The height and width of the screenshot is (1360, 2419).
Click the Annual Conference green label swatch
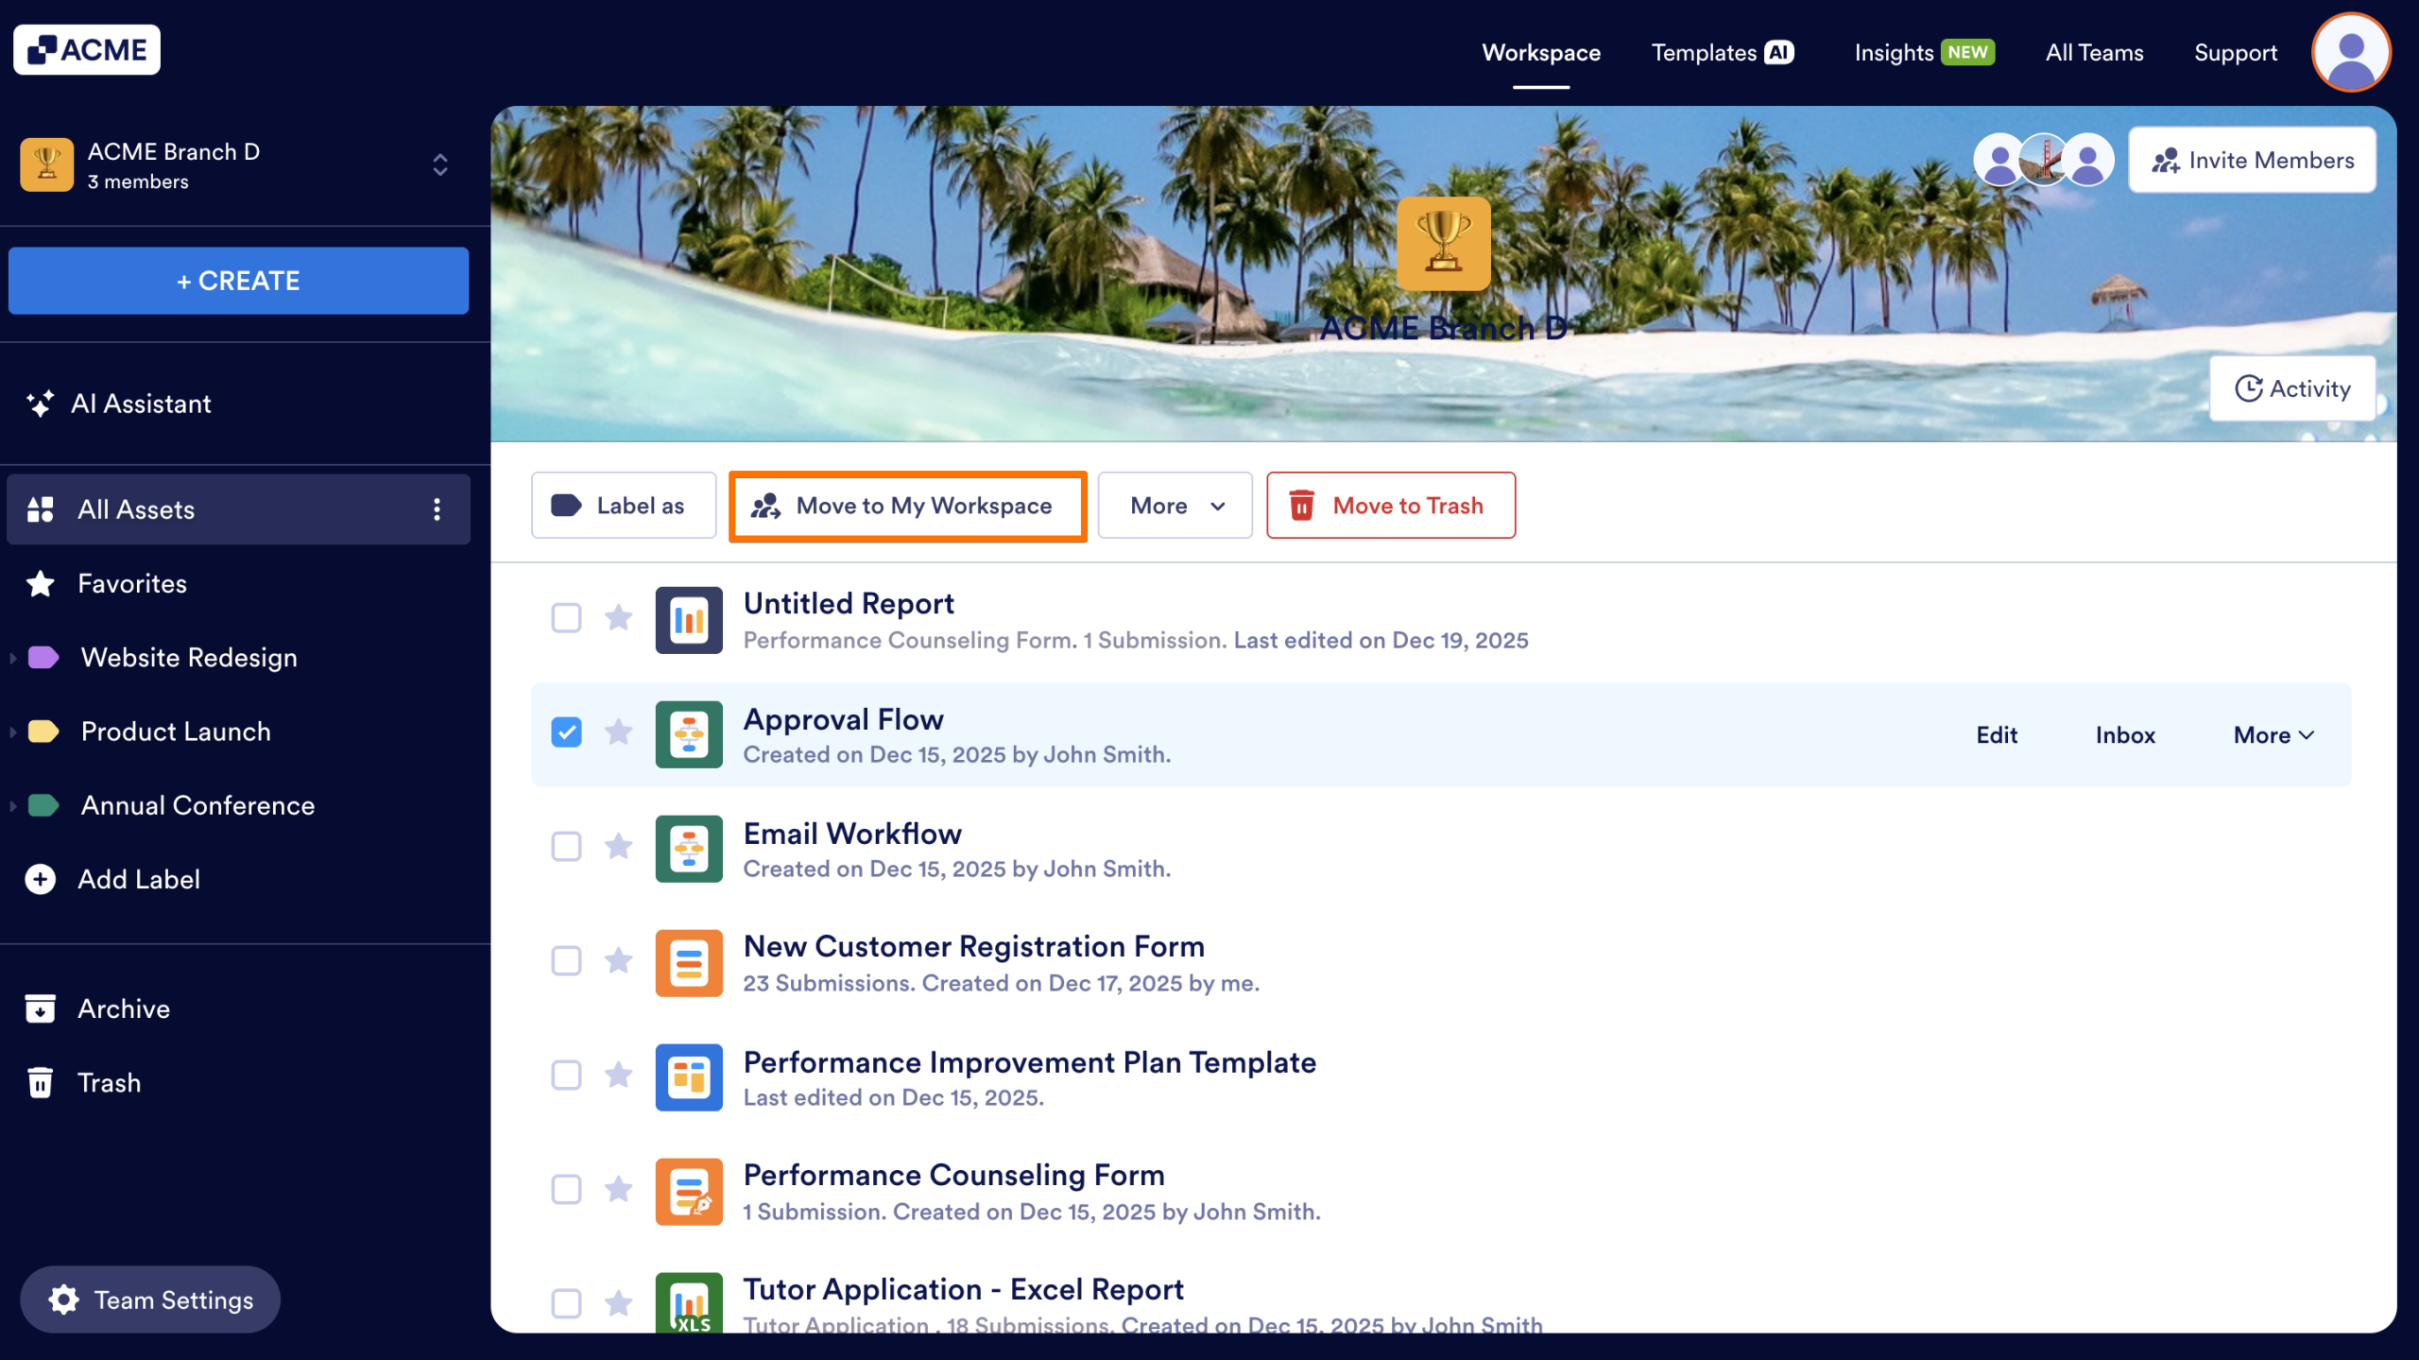tap(43, 805)
